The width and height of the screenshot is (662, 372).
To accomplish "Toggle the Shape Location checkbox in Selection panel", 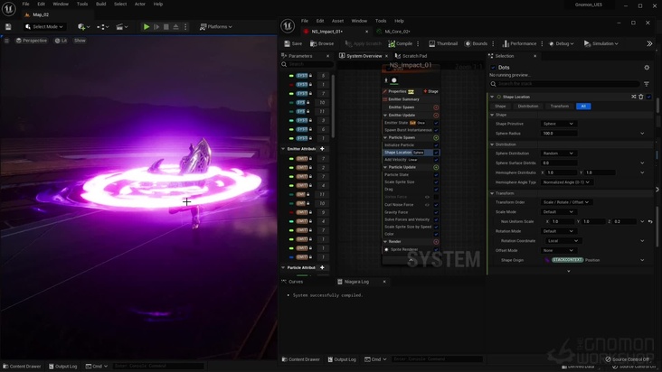I will pyautogui.click(x=649, y=97).
